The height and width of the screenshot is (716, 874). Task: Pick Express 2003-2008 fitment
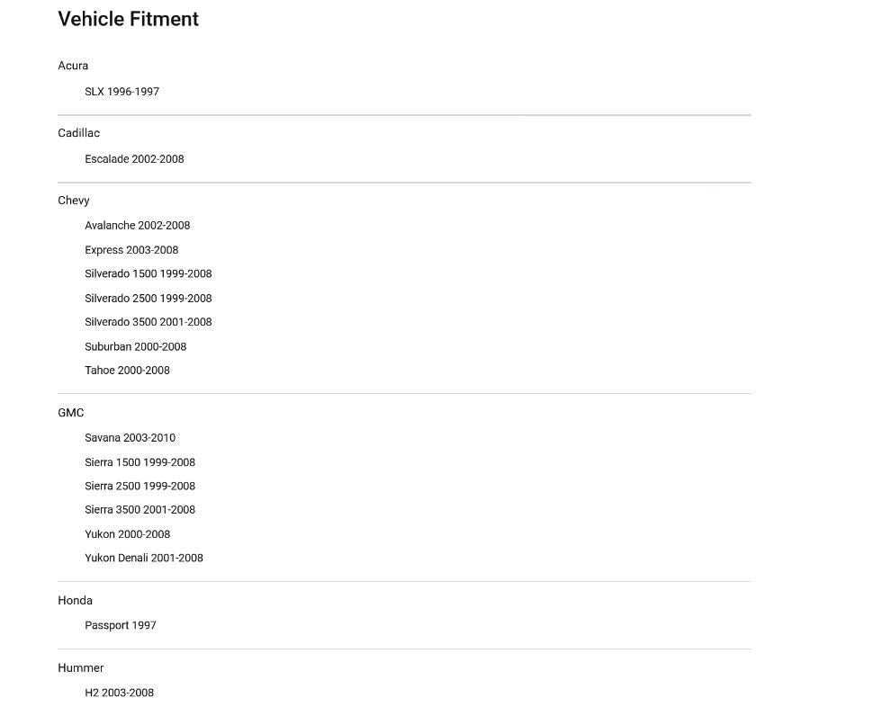(131, 250)
